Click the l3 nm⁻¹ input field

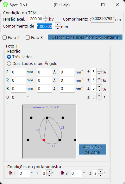click(x=67, y=88)
